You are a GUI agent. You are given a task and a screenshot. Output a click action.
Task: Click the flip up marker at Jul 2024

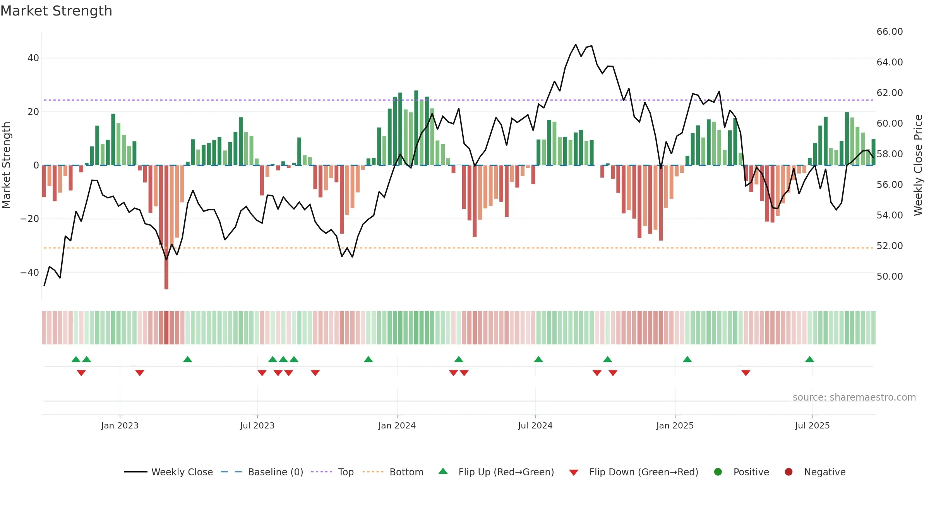pos(538,359)
